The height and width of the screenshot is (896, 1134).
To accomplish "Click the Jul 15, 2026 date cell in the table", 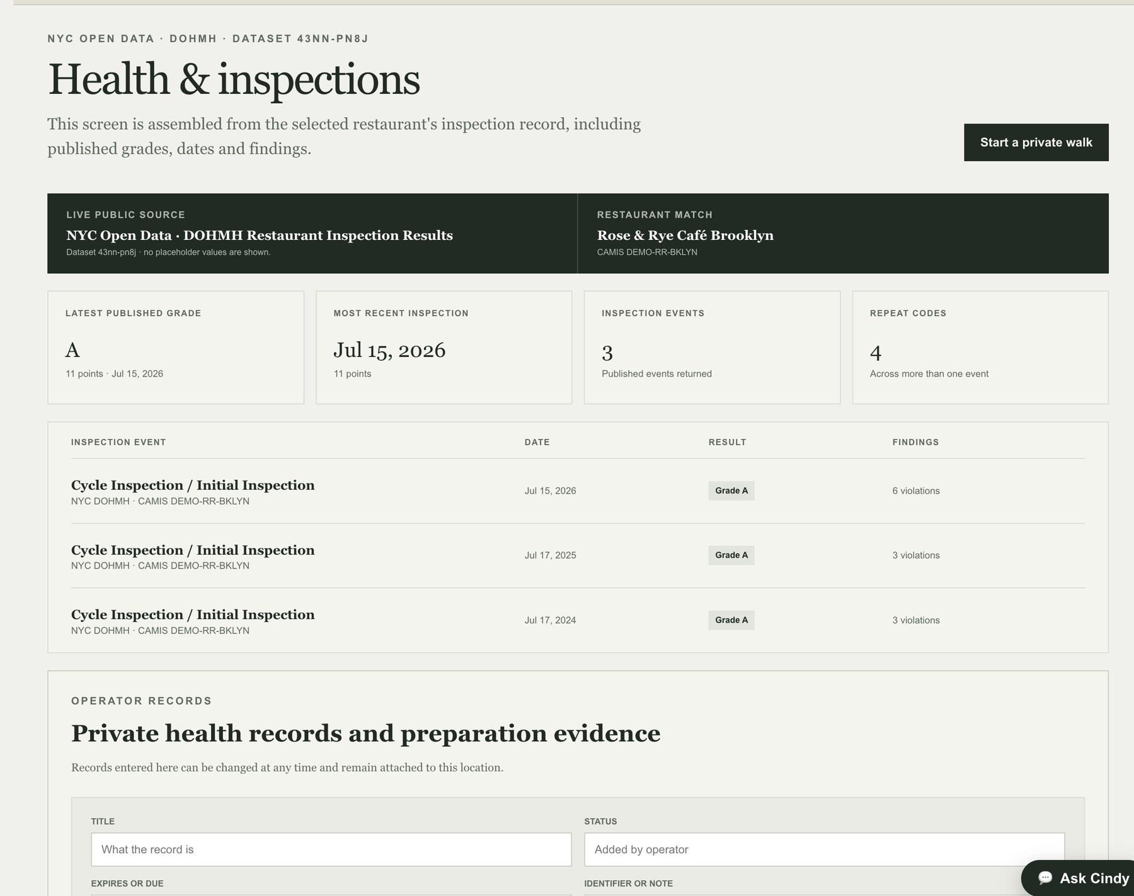I will [551, 491].
